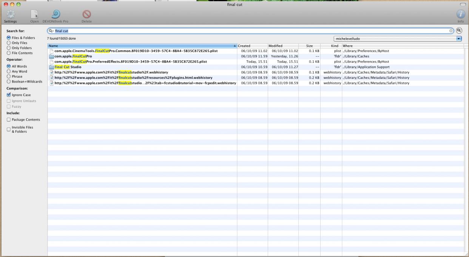The height and width of the screenshot is (257, 469).
Task: Select com.apple.CinemaTools.FinalCutPro.Common plist row
Action: coord(256,51)
